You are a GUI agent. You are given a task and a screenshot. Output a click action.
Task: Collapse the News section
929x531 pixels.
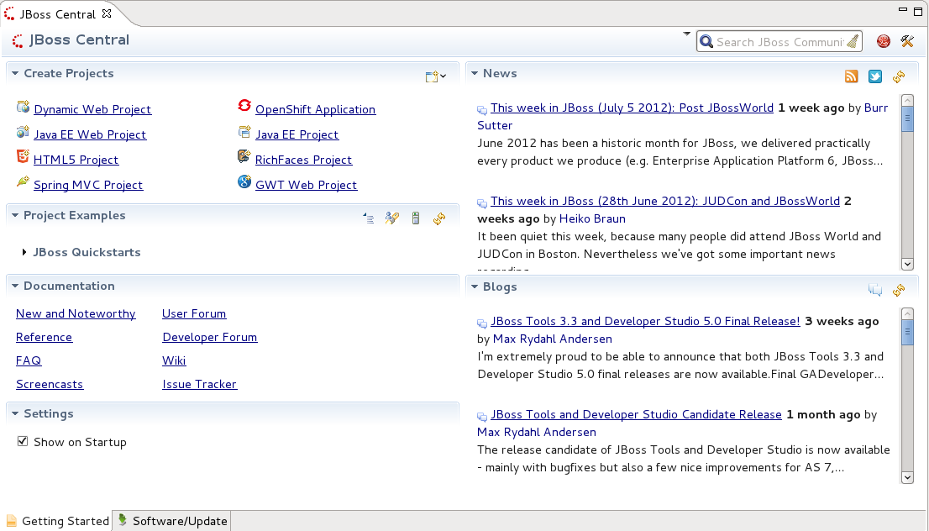pyautogui.click(x=475, y=73)
